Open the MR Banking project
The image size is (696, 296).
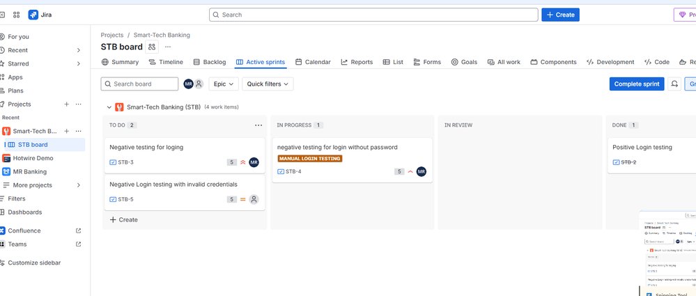29,172
